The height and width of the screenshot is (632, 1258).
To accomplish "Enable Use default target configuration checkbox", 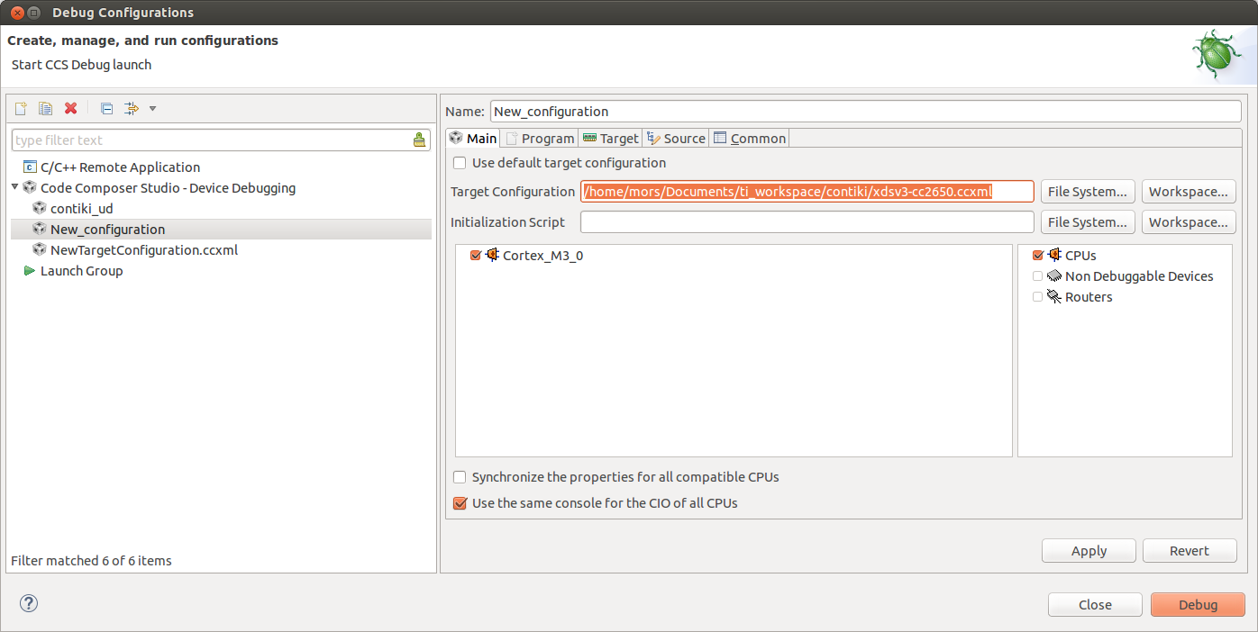I will pyautogui.click(x=460, y=163).
